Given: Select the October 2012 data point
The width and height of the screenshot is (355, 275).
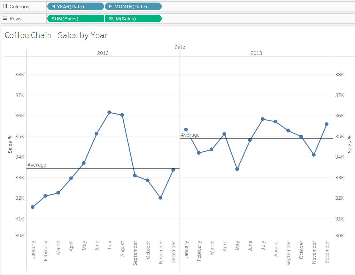Looking at the screenshot, I should (148, 180).
